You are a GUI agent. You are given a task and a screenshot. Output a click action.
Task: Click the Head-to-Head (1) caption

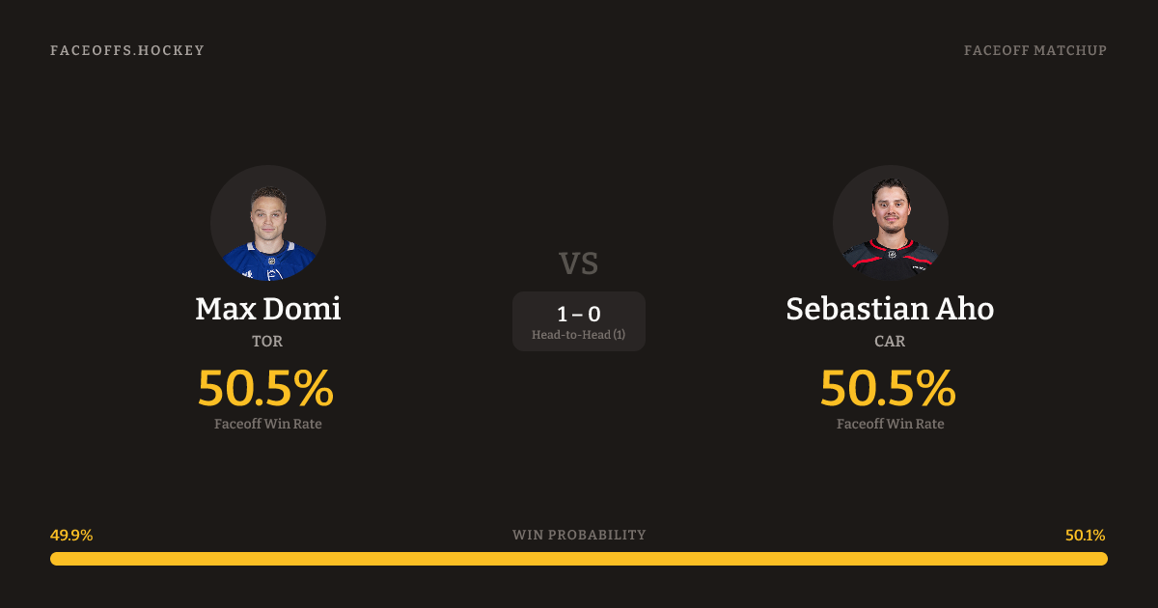coord(579,335)
